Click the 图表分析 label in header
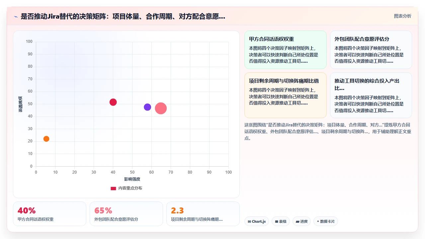 (402, 16)
